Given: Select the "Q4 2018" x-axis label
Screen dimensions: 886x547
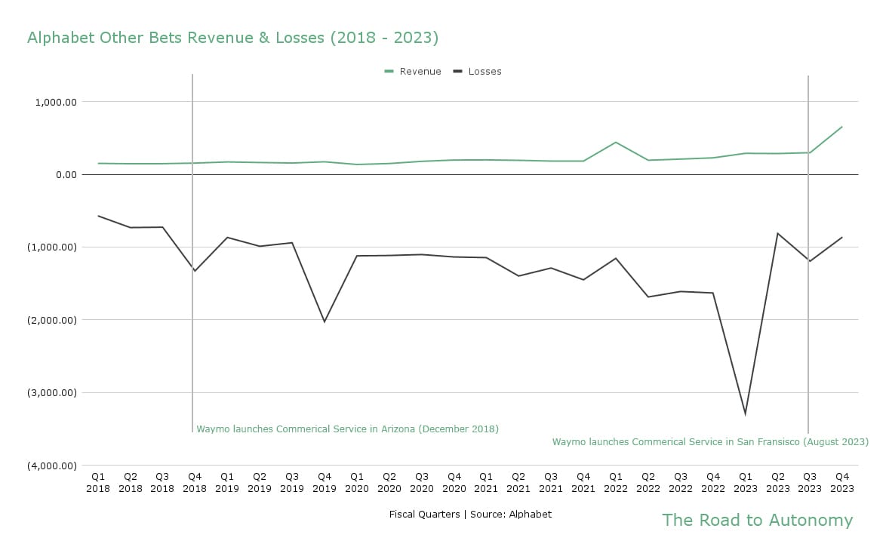Looking at the screenshot, I should pyautogui.click(x=195, y=483).
